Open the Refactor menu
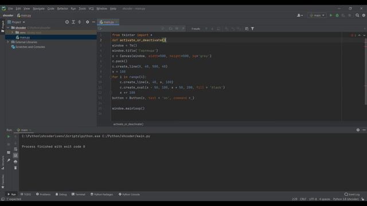The width and height of the screenshot is (367, 206). 63,9
